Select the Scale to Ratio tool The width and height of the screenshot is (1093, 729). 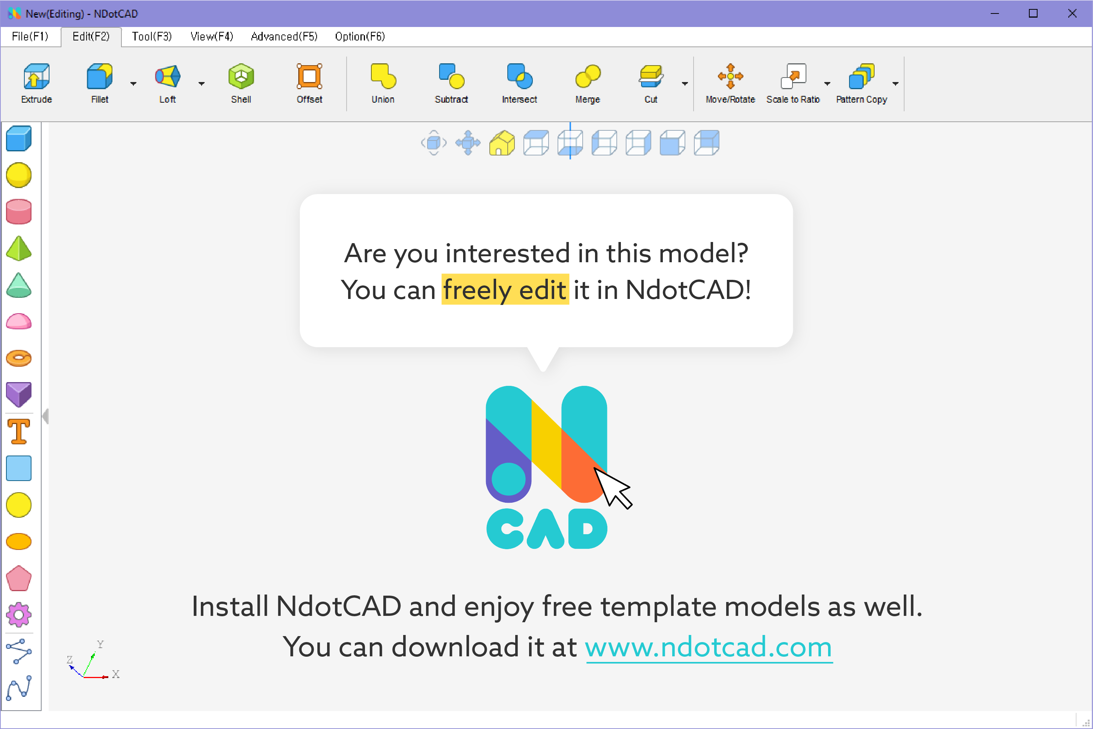tap(793, 84)
